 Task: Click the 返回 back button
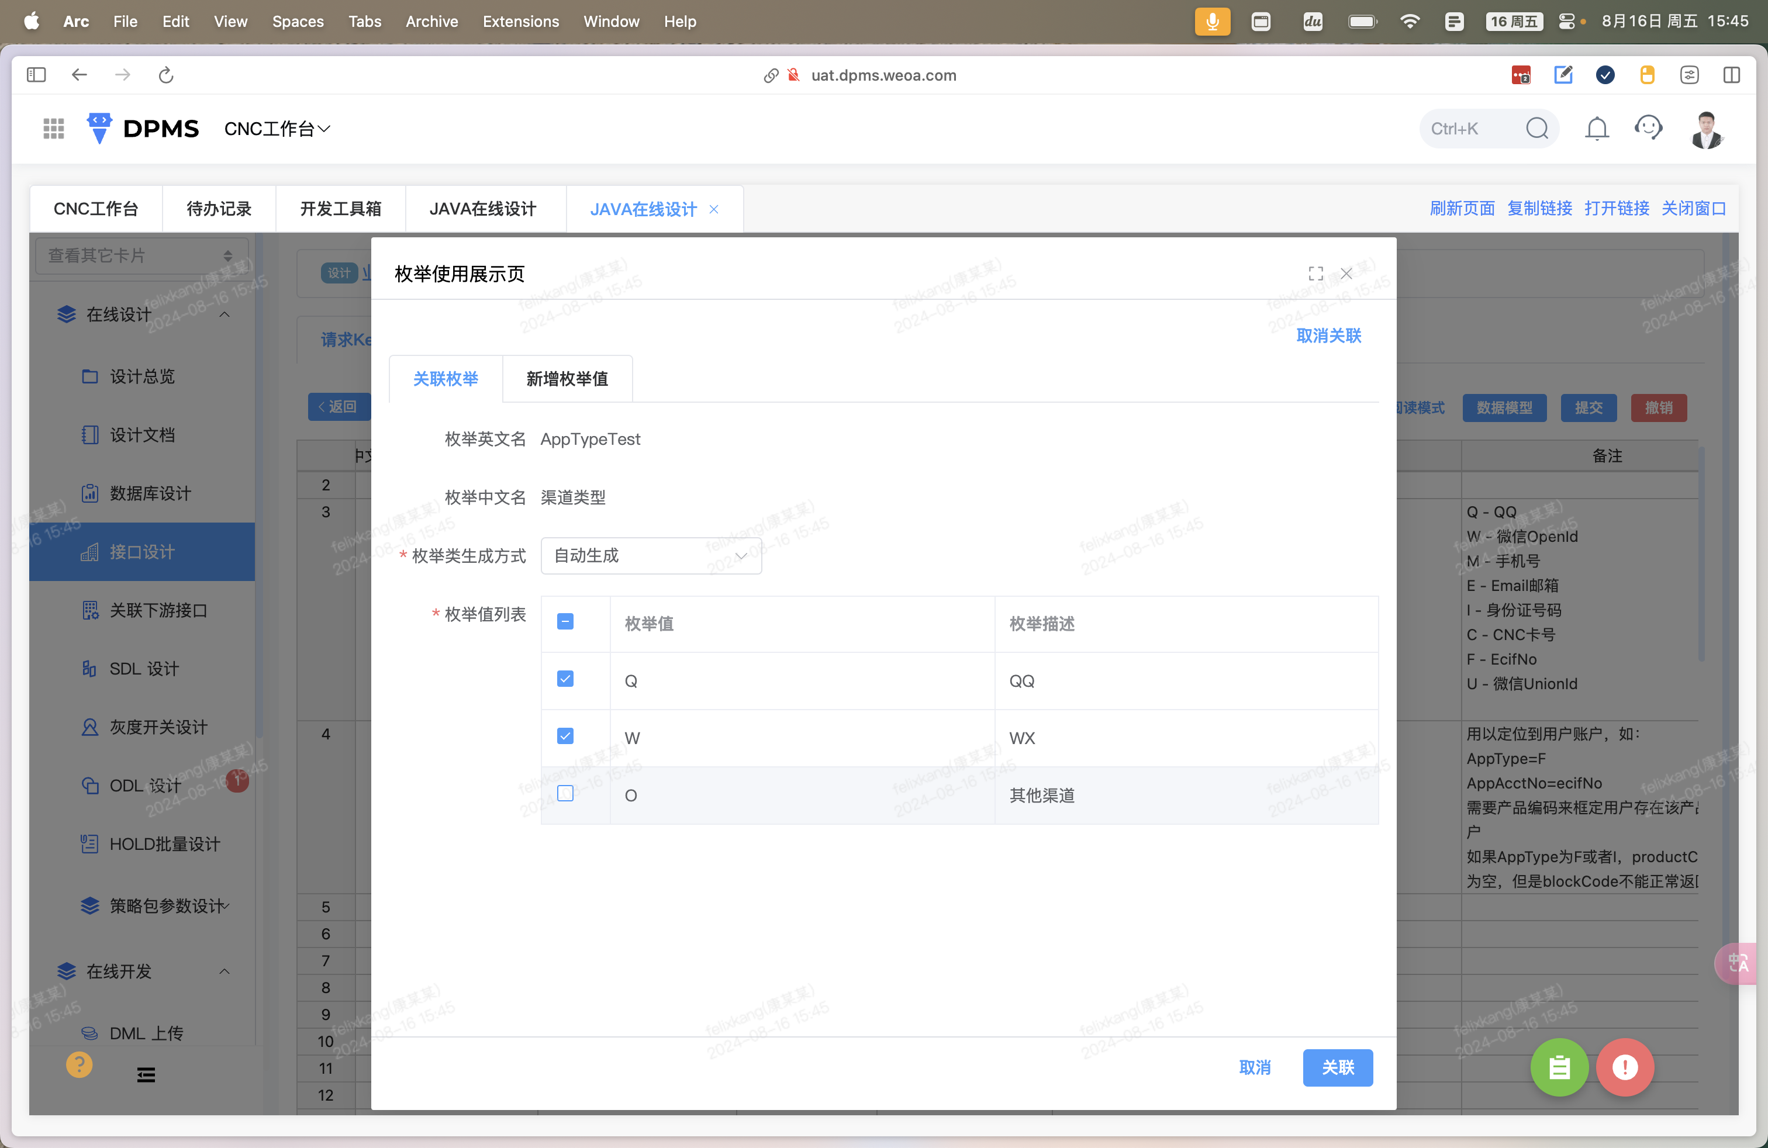339,407
